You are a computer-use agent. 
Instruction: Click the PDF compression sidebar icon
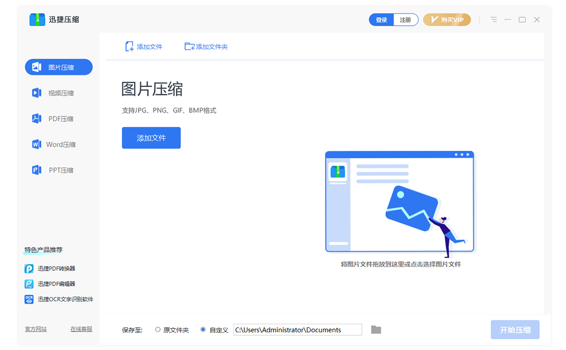tap(36, 119)
